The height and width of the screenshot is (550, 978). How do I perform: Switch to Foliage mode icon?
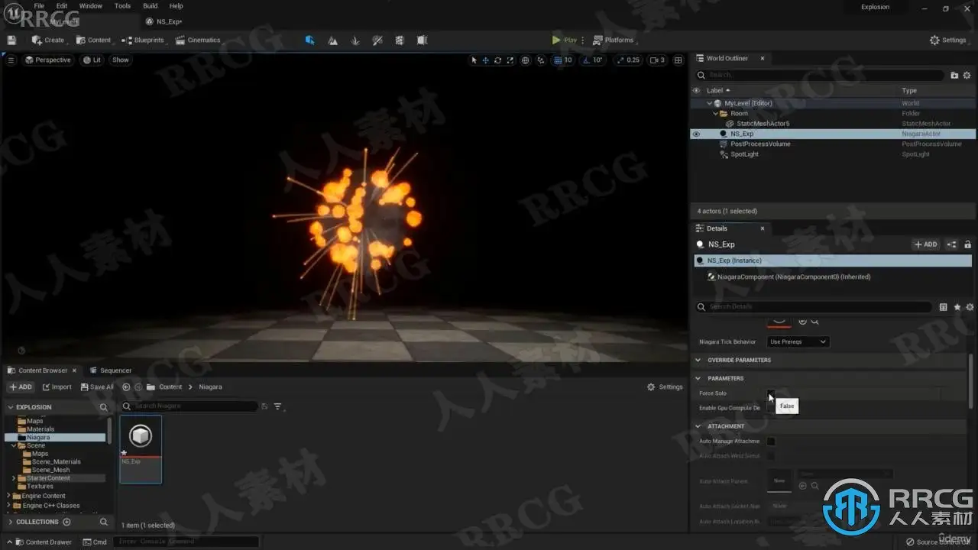[355, 40]
